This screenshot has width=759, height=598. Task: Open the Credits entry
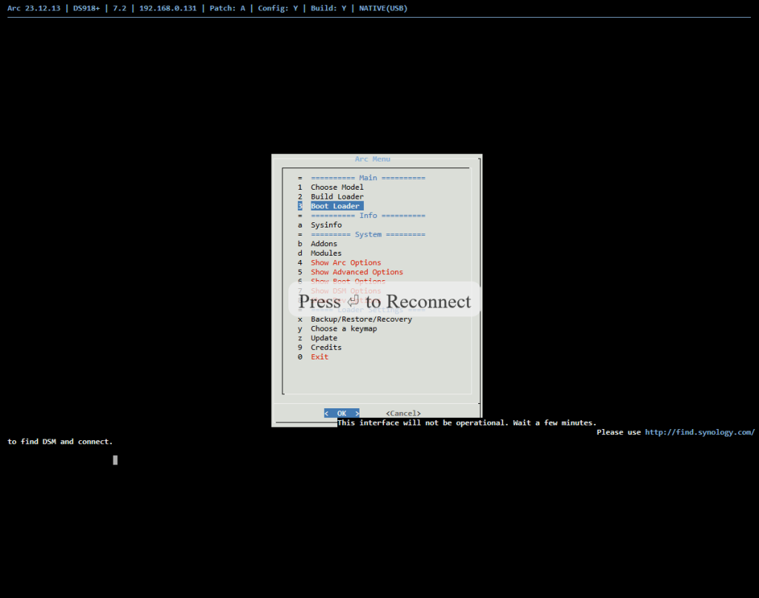(326, 348)
